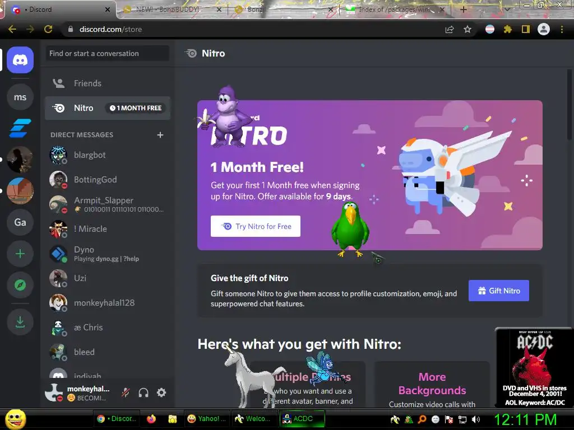Open Discord Chrome taskbar item
This screenshot has width=574, height=430.
coord(117,419)
